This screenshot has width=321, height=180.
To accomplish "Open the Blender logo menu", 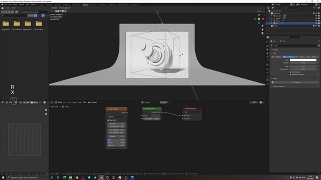I will pos(2,4).
